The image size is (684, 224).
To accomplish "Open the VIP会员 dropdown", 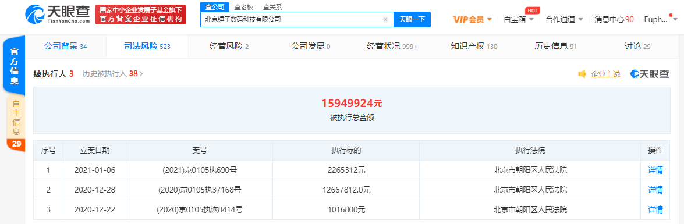I will click(x=473, y=19).
